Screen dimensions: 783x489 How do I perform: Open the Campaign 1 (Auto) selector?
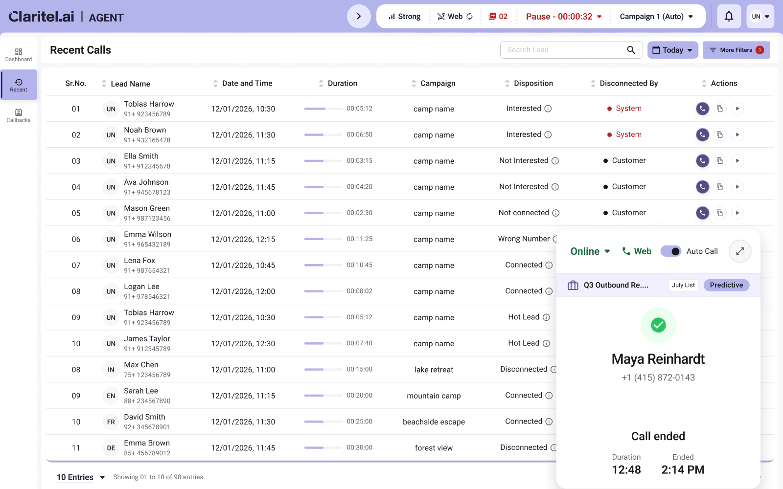[x=656, y=17]
